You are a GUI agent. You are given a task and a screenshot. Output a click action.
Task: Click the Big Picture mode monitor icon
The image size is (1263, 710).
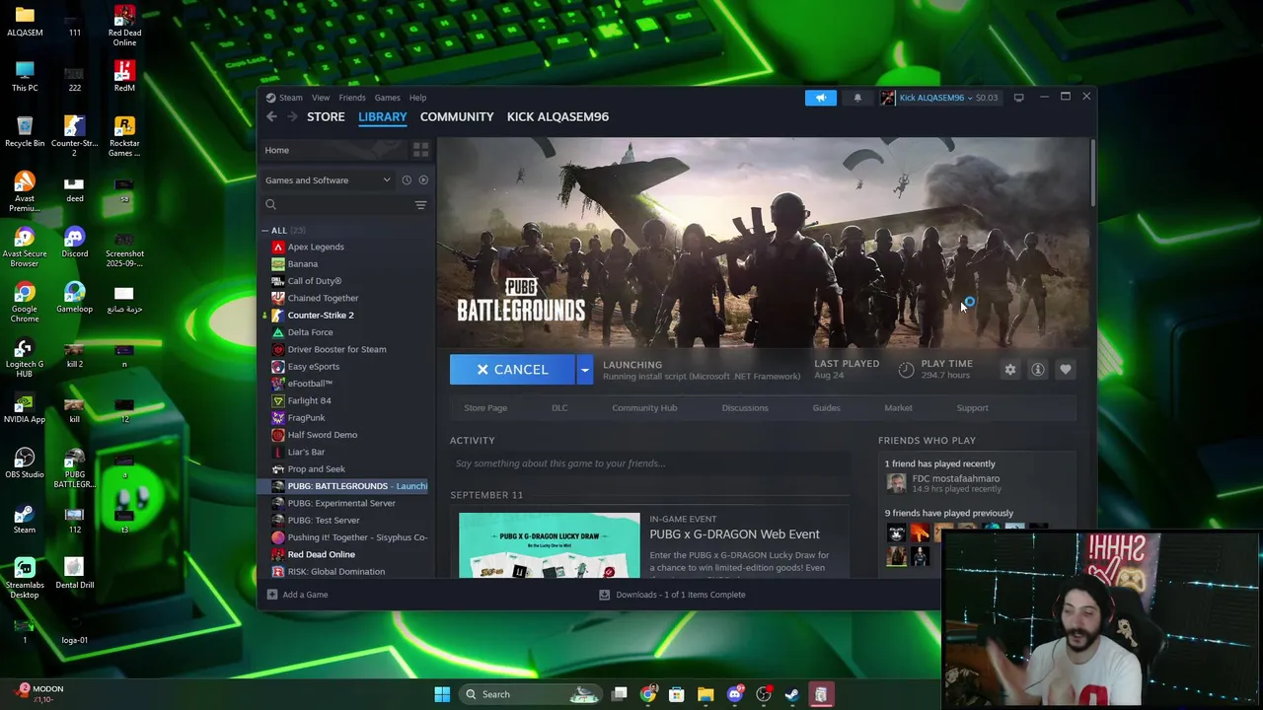pyautogui.click(x=1018, y=98)
